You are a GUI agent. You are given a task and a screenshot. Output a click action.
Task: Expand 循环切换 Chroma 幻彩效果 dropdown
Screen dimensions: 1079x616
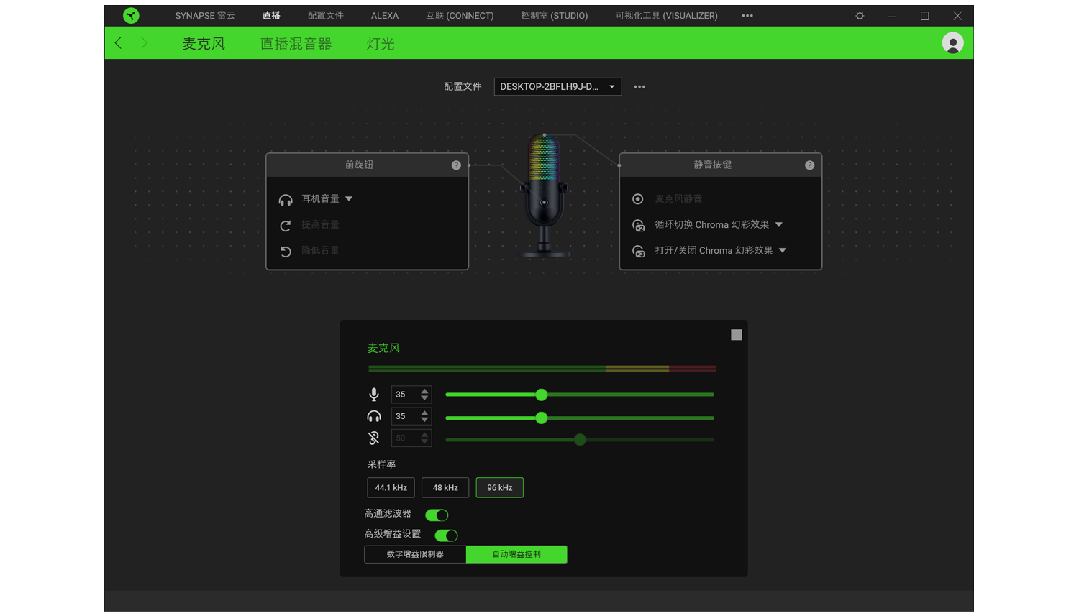coord(779,225)
